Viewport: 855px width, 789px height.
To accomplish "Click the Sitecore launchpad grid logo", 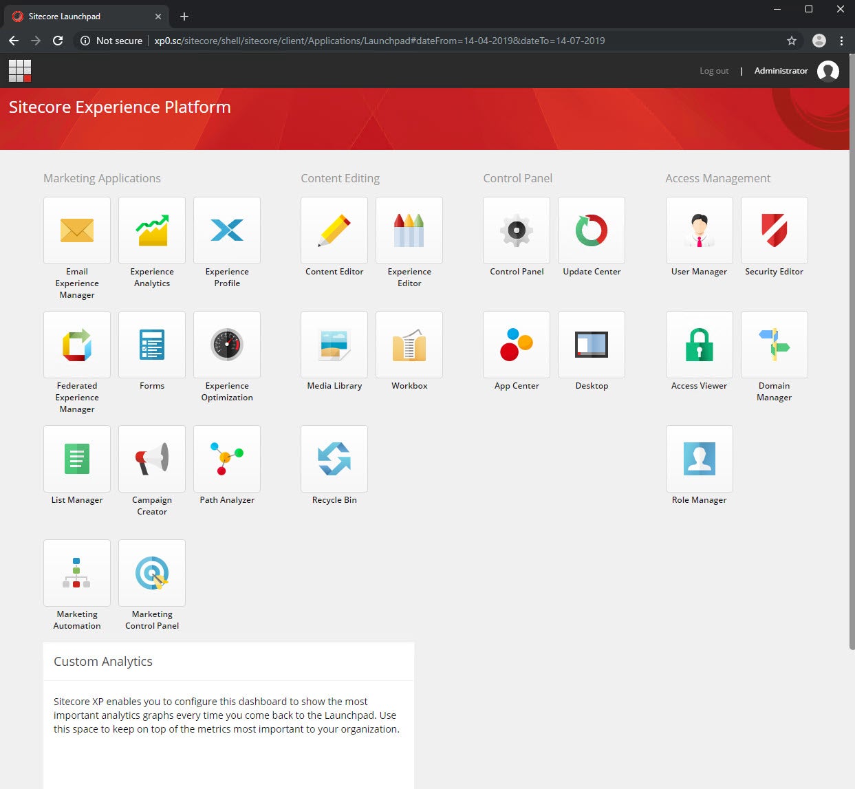I will coord(20,71).
